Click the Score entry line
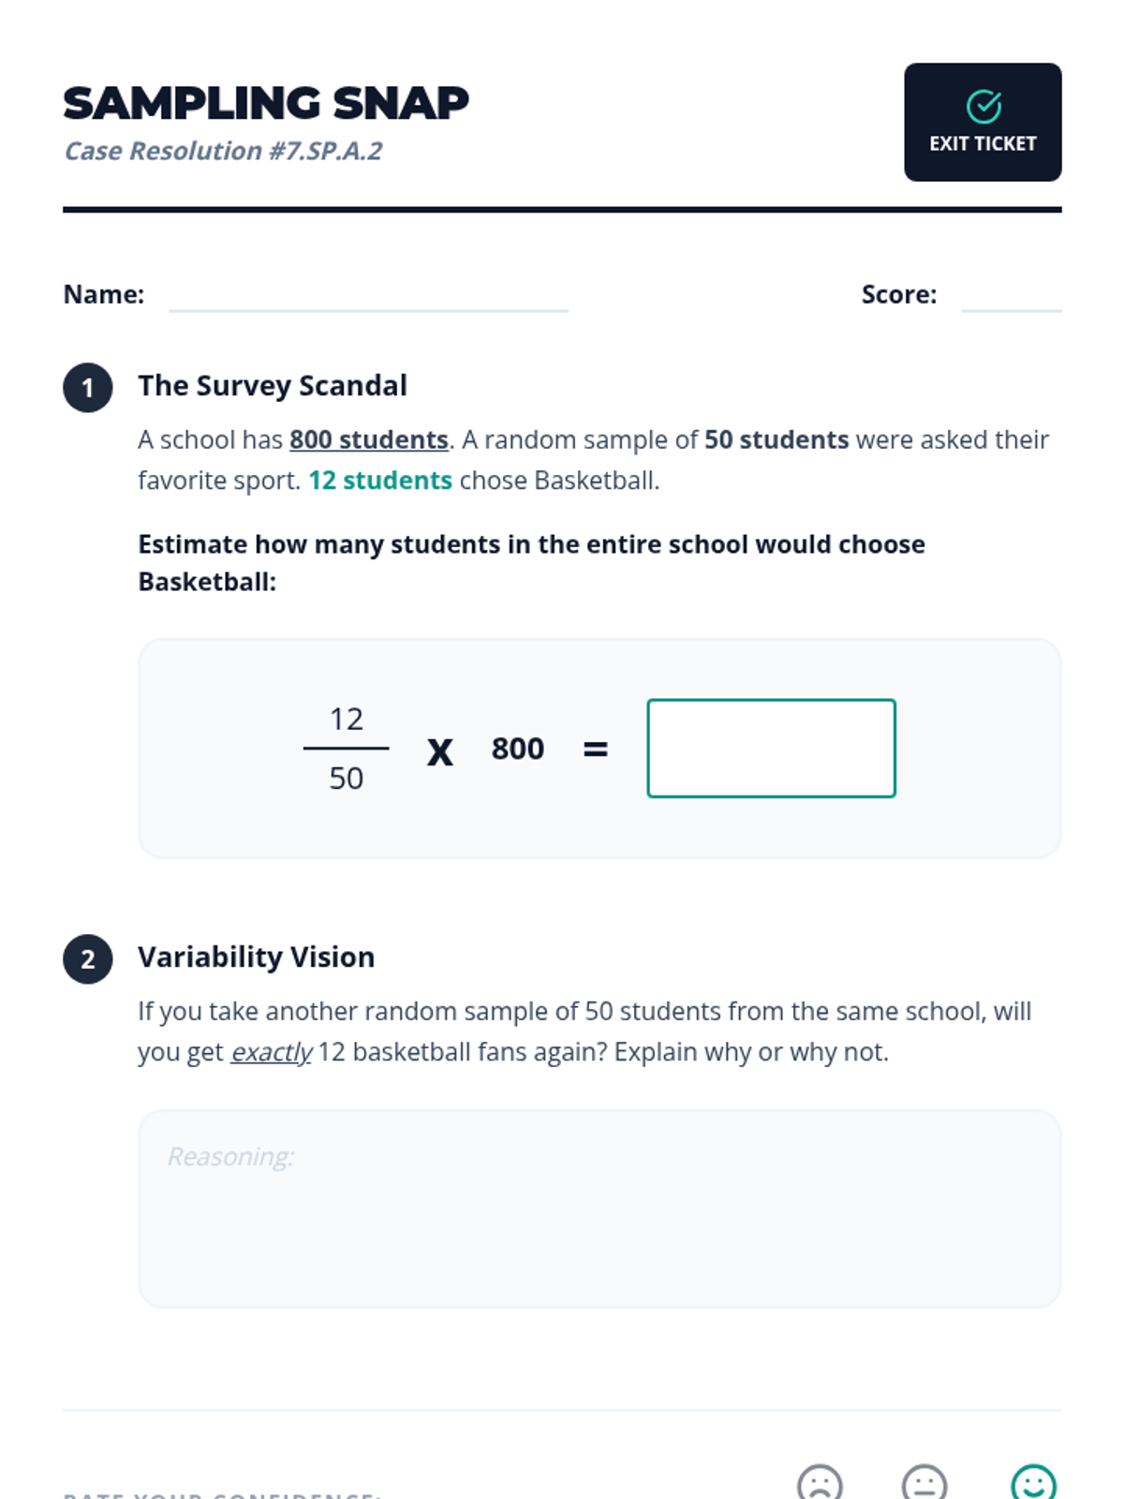Screen dimensions: 1124x1499 point(1012,298)
